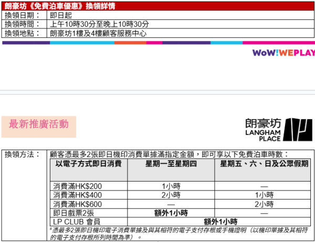Click the 2小時 cell in the HK$400 row
The image size is (315, 242).
[x=171, y=195]
